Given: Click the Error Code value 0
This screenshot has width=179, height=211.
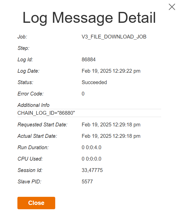Looking at the screenshot, I should coord(83,94).
